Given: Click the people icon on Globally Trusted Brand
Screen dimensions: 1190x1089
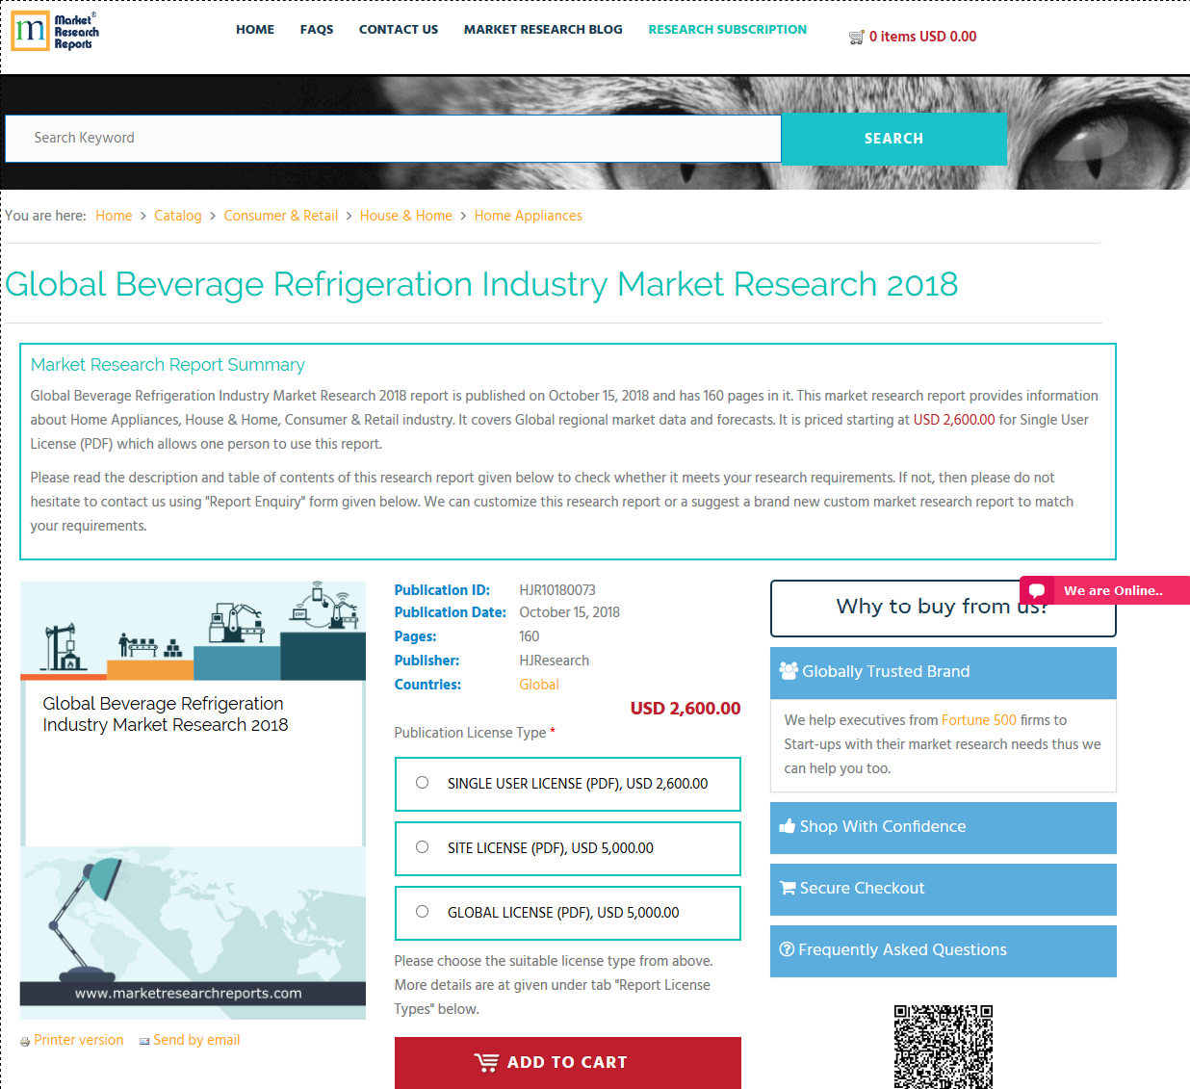Looking at the screenshot, I should 791,670.
